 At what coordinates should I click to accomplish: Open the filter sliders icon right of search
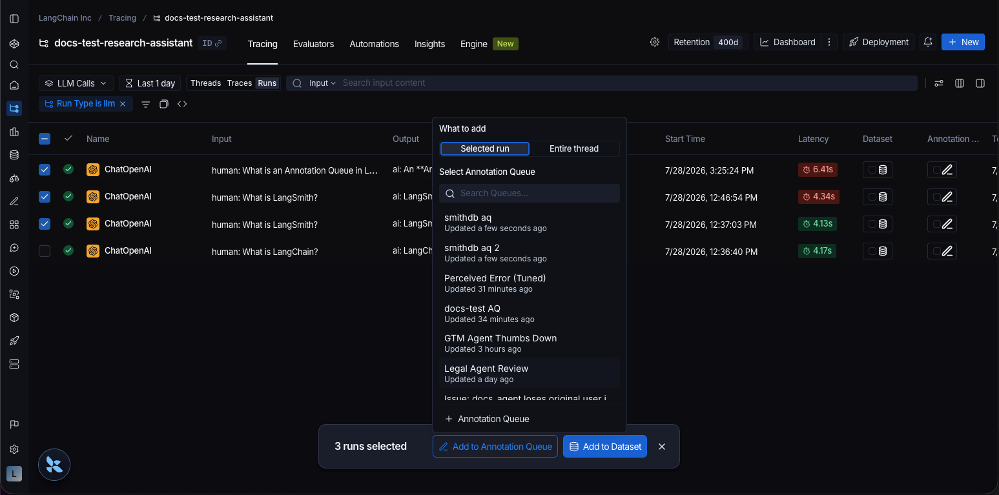[939, 83]
